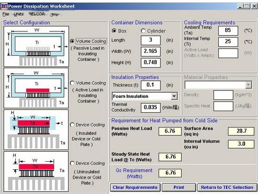Screen dimensions: 258x194
Task: Minimize the Power Dissipation Worksheet window
Action: tap(240, 6)
